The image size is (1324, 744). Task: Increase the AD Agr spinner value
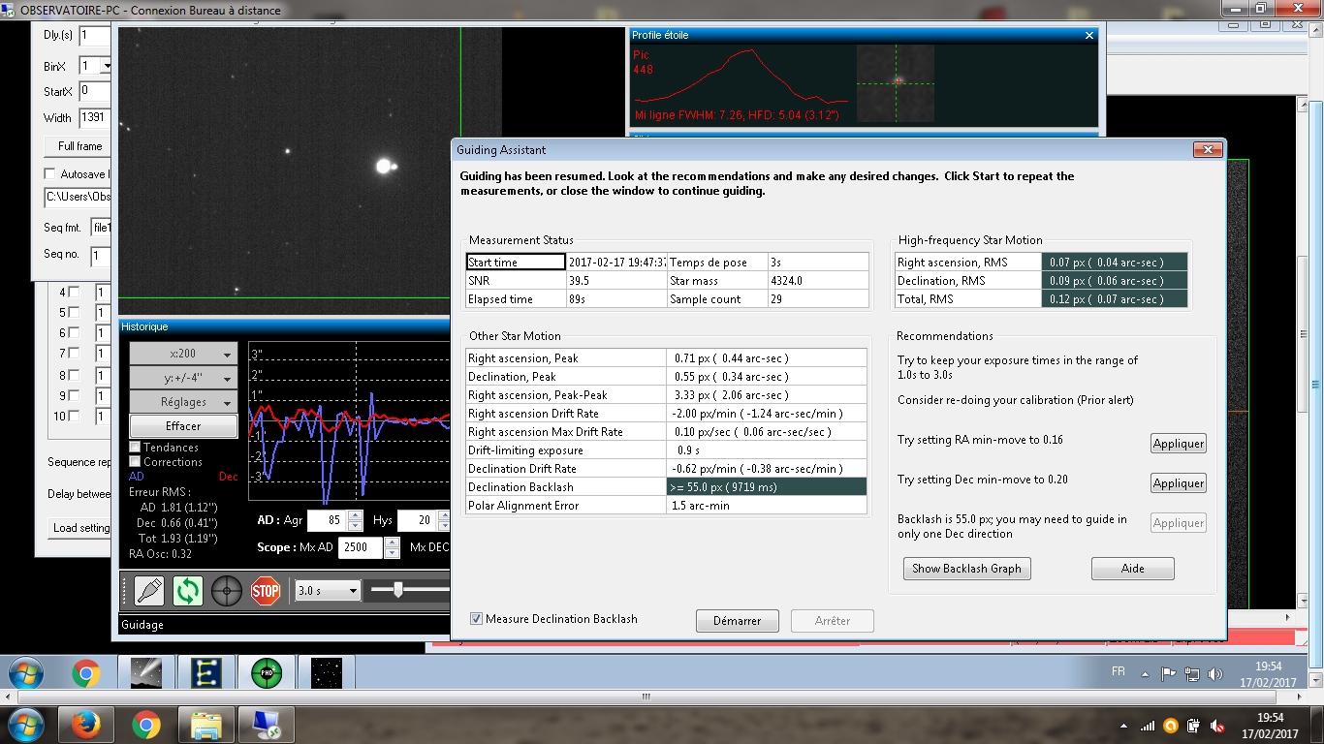click(355, 515)
